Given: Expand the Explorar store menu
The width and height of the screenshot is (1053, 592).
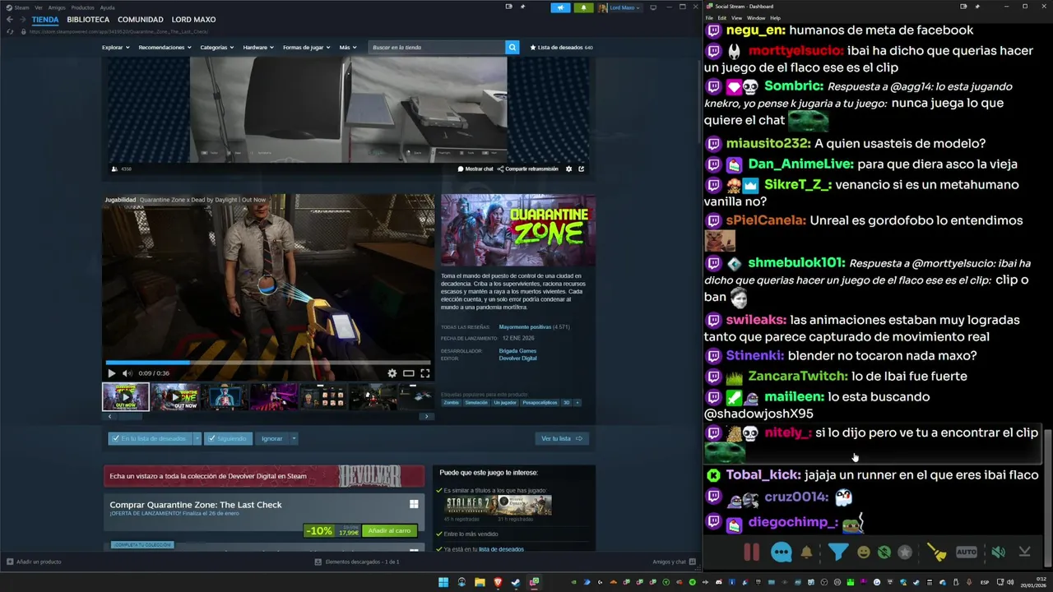Looking at the screenshot, I should click(116, 48).
